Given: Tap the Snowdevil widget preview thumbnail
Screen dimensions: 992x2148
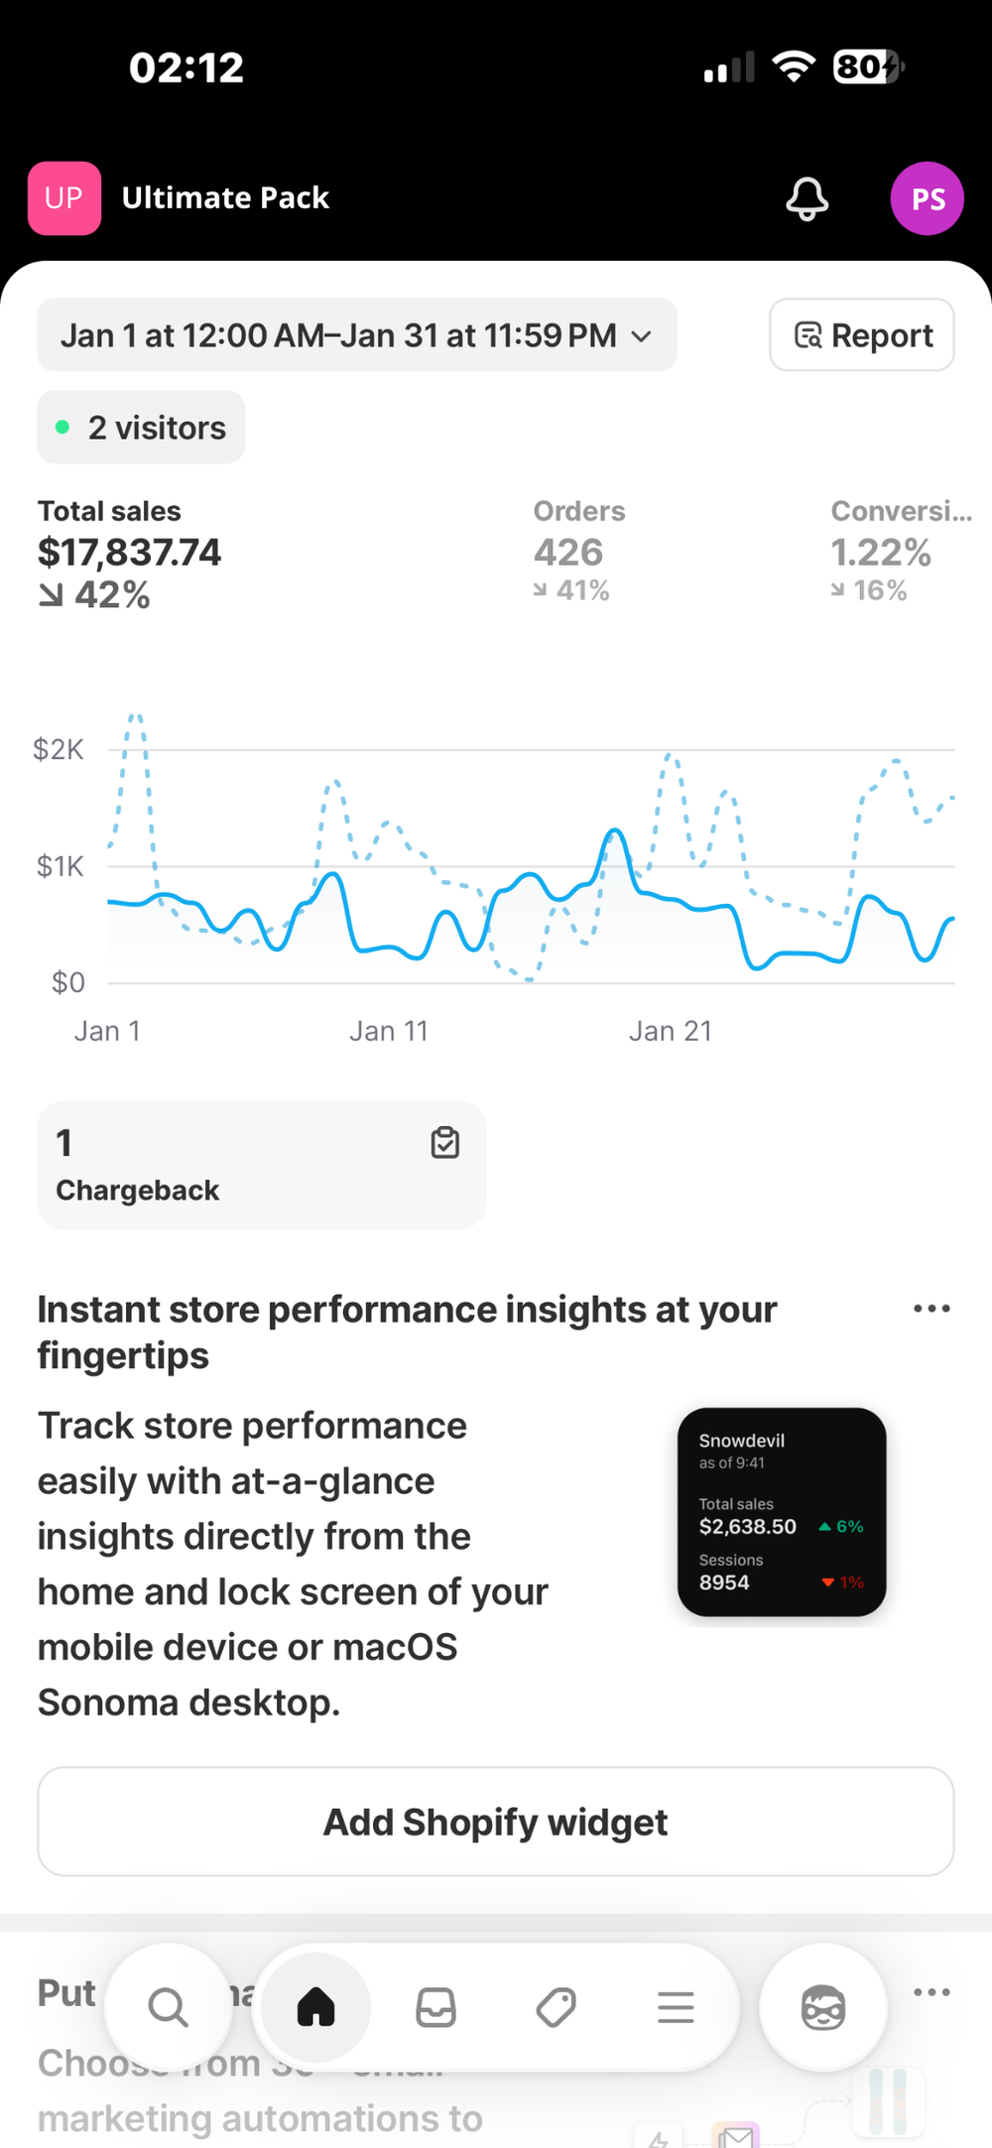Looking at the screenshot, I should [782, 1512].
